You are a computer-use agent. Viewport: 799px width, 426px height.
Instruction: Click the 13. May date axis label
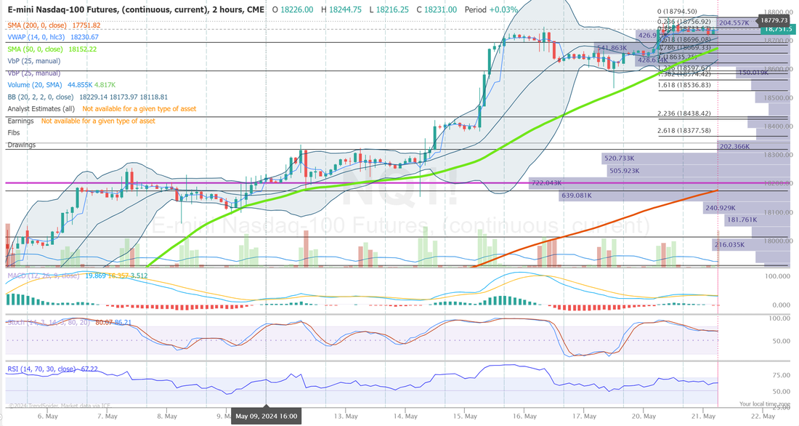tap(346, 416)
